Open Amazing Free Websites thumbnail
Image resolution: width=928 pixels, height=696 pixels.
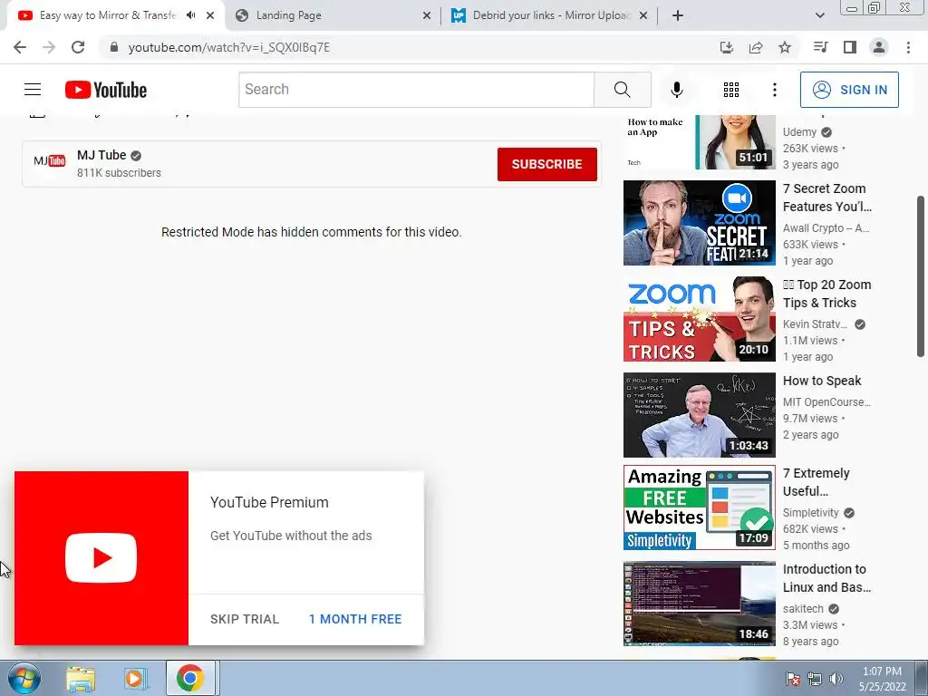[x=699, y=507]
